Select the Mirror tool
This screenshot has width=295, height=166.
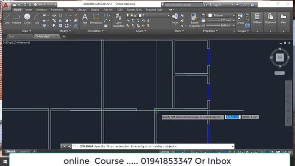[60, 20]
